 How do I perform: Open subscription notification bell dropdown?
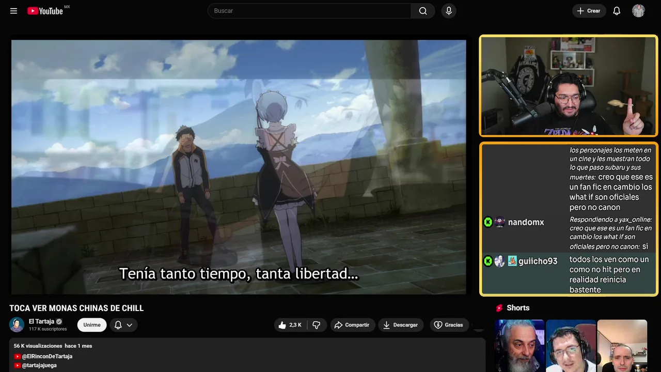pos(123,325)
